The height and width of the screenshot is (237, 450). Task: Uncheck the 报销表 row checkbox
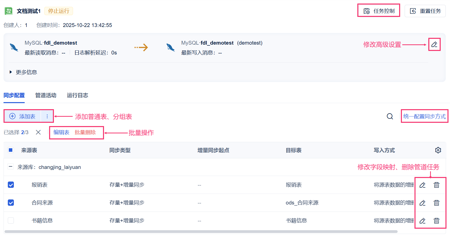(11, 185)
